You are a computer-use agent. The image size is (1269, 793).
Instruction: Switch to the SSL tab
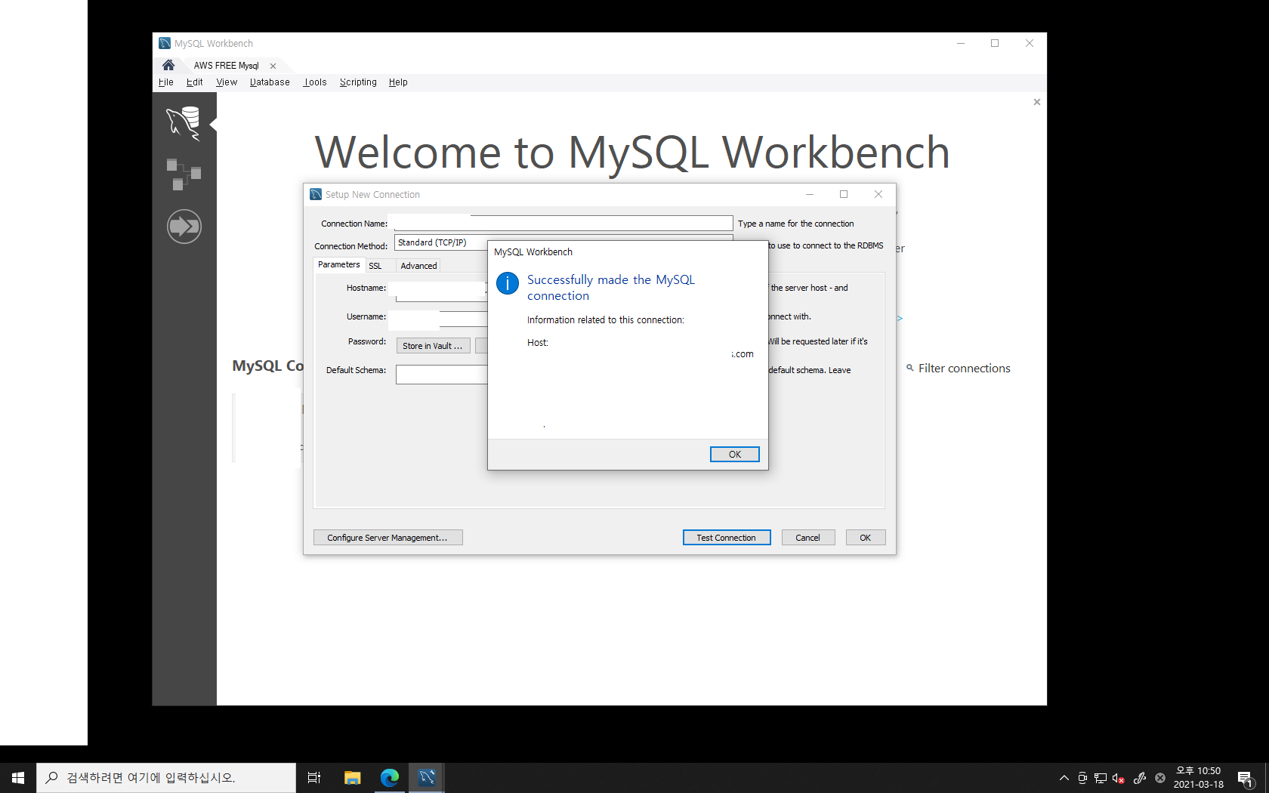tap(375, 266)
